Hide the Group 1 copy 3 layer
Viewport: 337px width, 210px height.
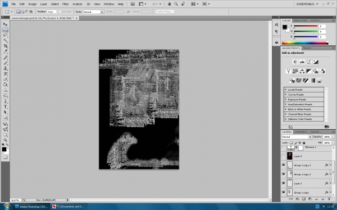tap(284, 165)
